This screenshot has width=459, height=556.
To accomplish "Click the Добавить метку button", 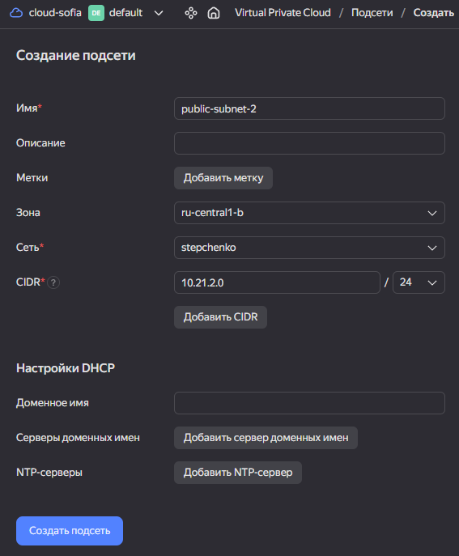I will [223, 178].
